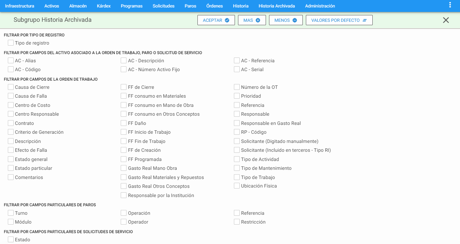Close the Subgrupo Historia Archivada panel

[446, 20]
